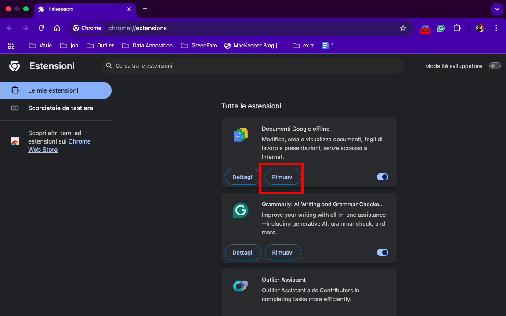The width and height of the screenshot is (506, 316).
Task: Bookmark this page with the star icon
Action: (x=403, y=28)
